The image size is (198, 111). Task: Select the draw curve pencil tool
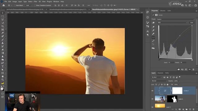[x=153, y=41]
